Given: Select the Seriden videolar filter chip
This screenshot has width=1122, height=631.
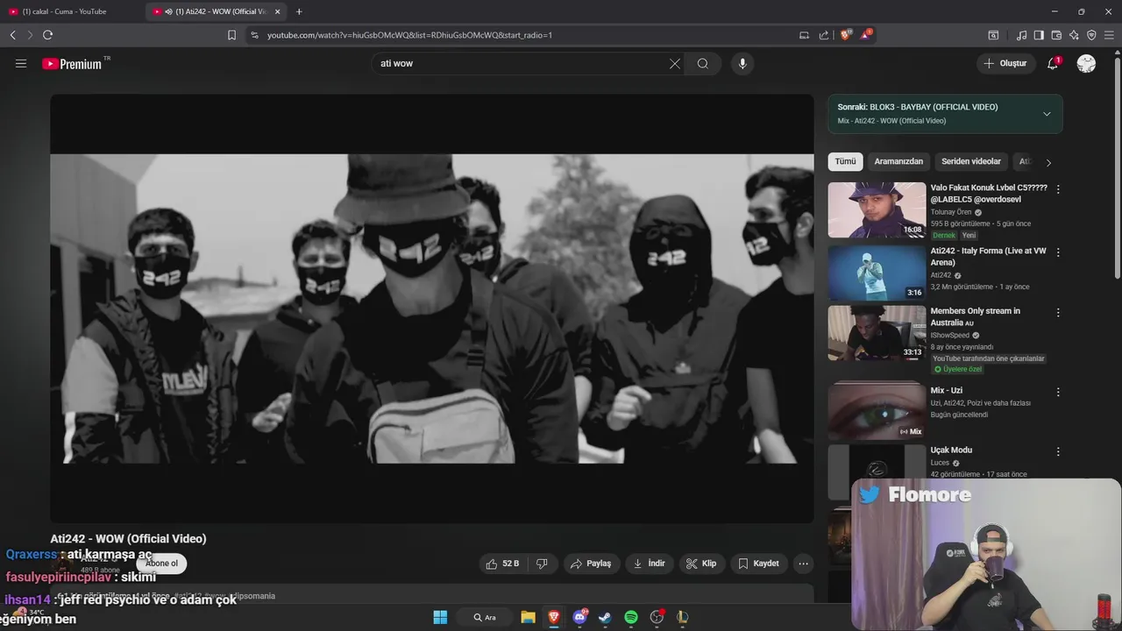Looking at the screenshot, I should [971, 161].
